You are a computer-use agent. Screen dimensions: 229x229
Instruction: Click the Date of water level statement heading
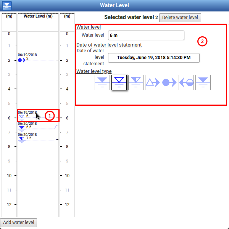(109, 45)
